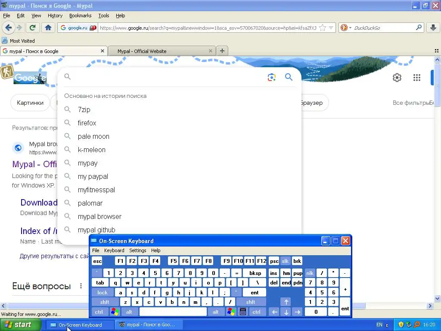Click the blue Google search magnifier

click(x=289, y=77)
